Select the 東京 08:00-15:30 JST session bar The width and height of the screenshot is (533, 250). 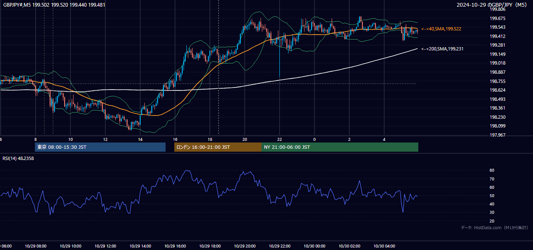(100, 147)
